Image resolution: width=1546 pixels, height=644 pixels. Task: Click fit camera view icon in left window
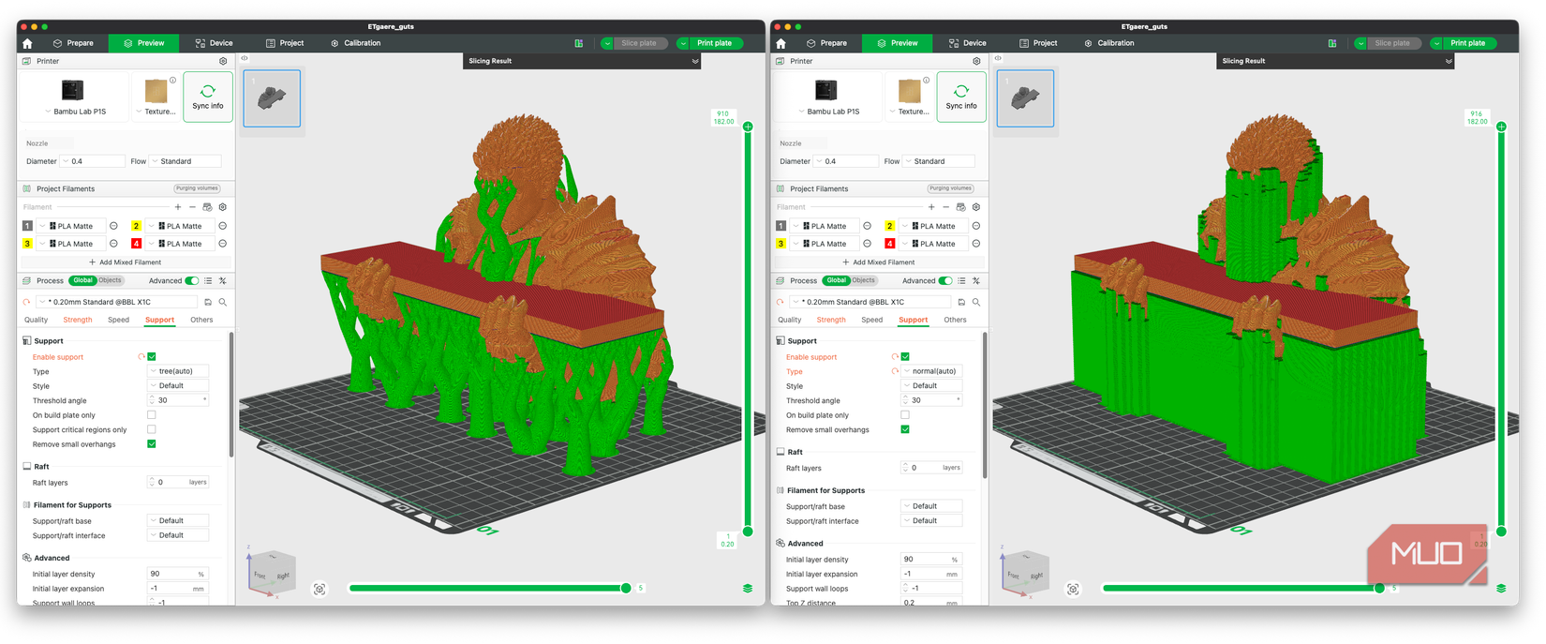click(320, 589)
